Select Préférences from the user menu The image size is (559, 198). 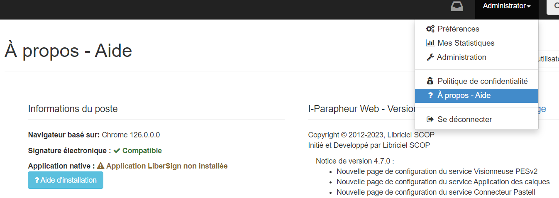tap(458, 29)
